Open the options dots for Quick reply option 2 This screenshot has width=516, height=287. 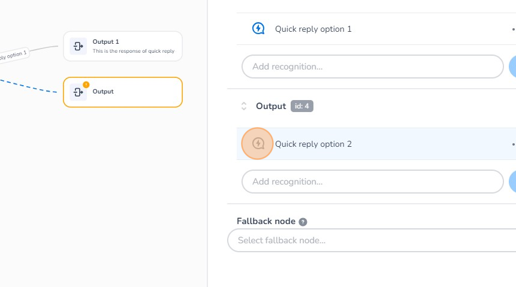[x=513, y=144]
